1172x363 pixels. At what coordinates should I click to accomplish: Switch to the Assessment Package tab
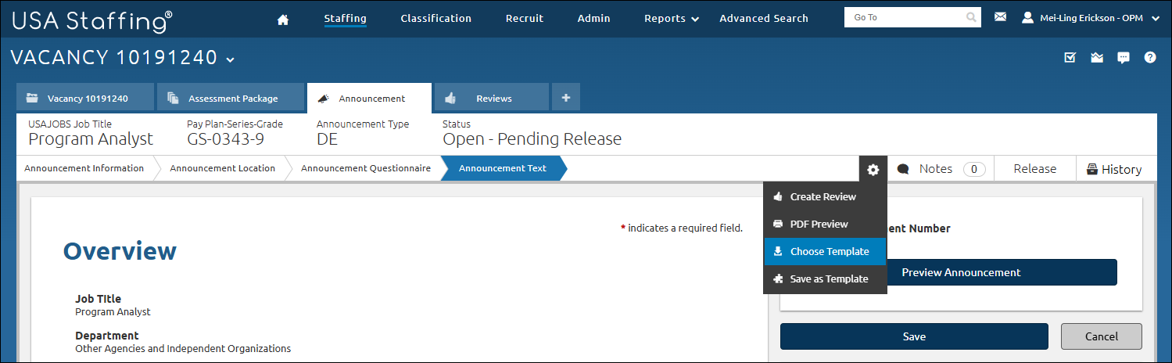point(230,98)
